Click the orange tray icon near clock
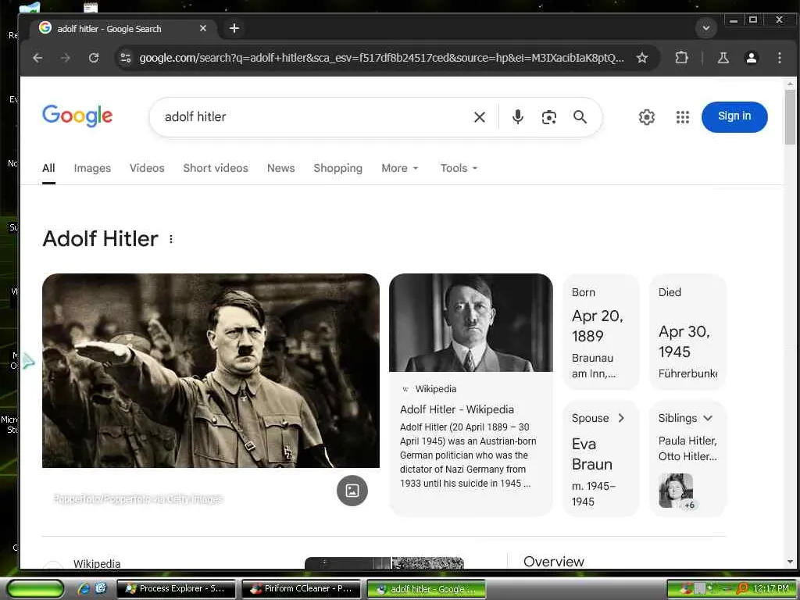This screenshot has width=800, height=600. pos(742,589)
